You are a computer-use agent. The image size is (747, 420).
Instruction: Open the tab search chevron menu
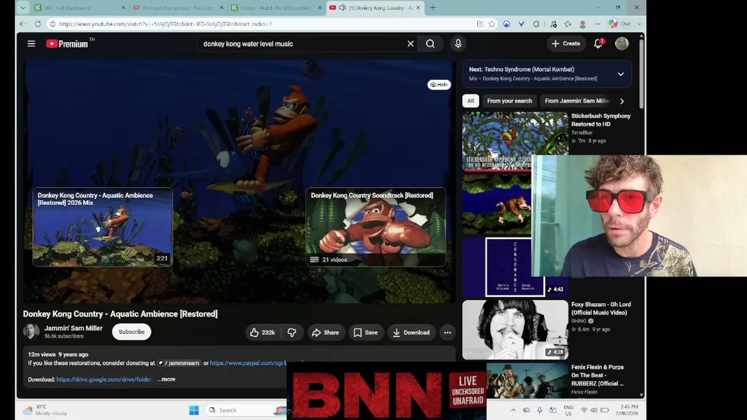(x=23, y=8)
